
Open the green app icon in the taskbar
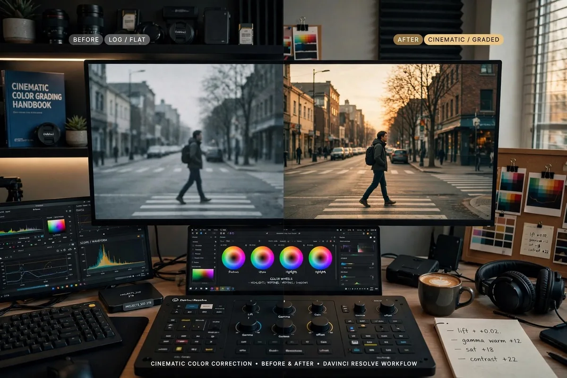pos(222,288)
